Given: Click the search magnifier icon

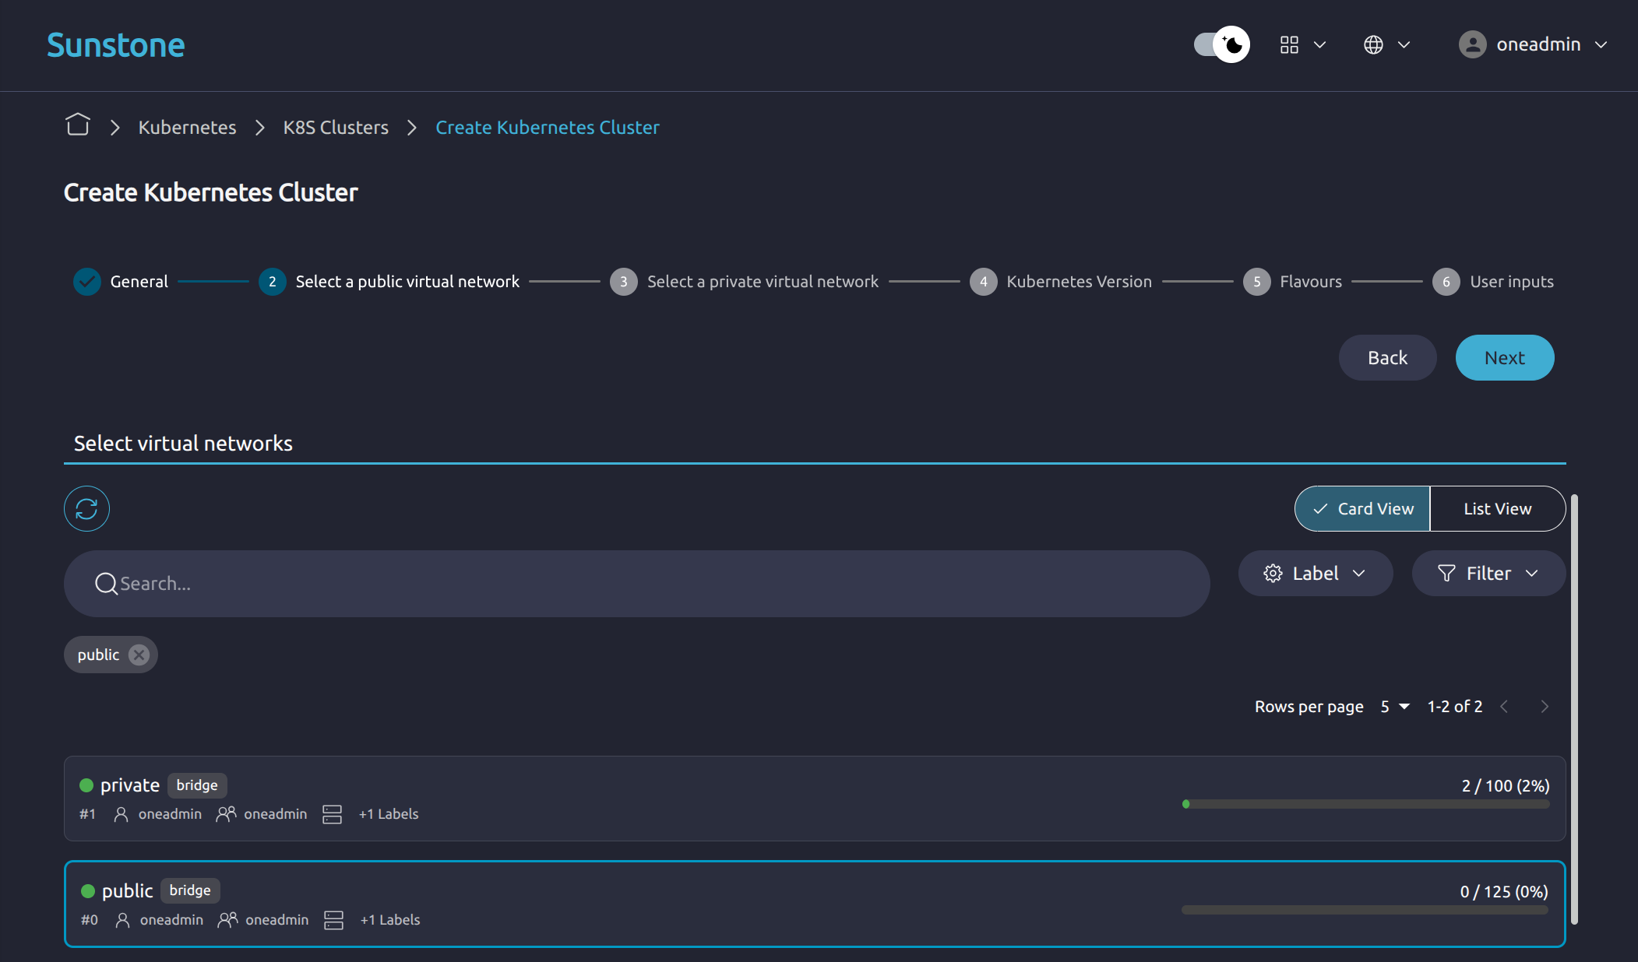Looking at the screenshot, I should [106, 584].
